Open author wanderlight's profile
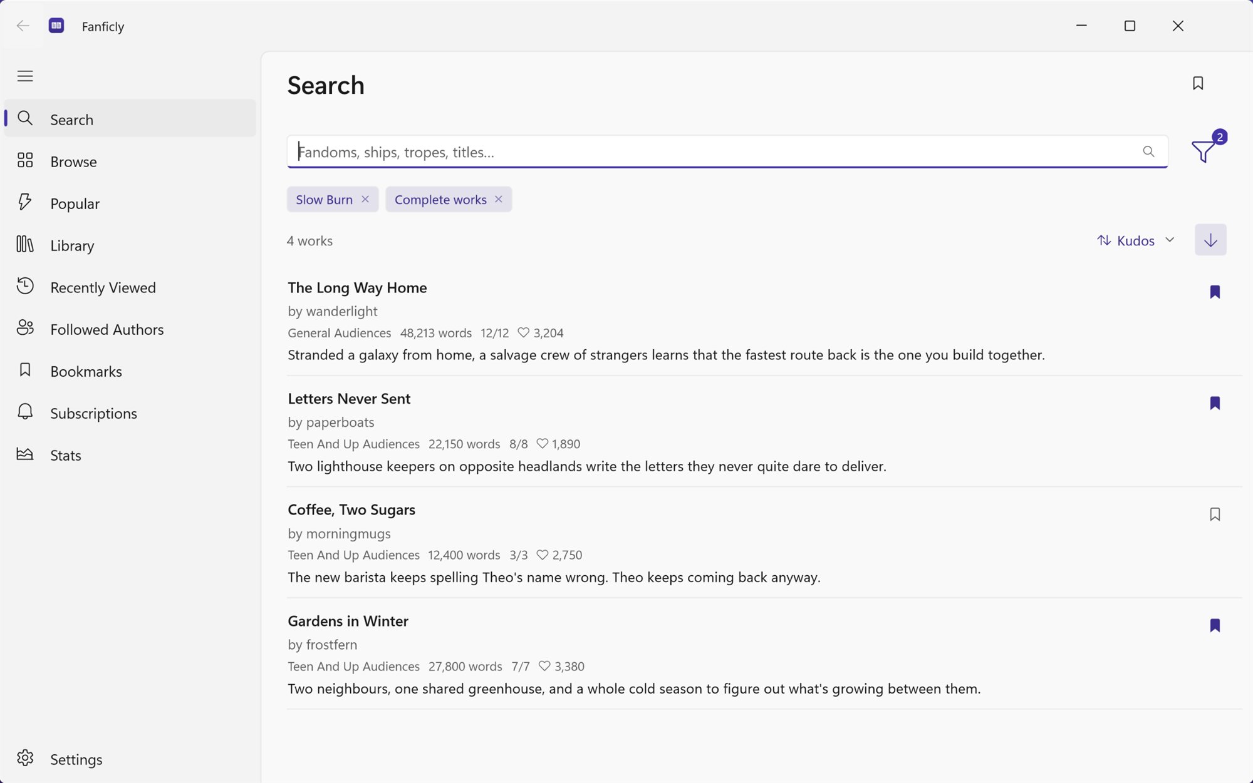This screenshot has width=1253, height=783. point(341,311)
